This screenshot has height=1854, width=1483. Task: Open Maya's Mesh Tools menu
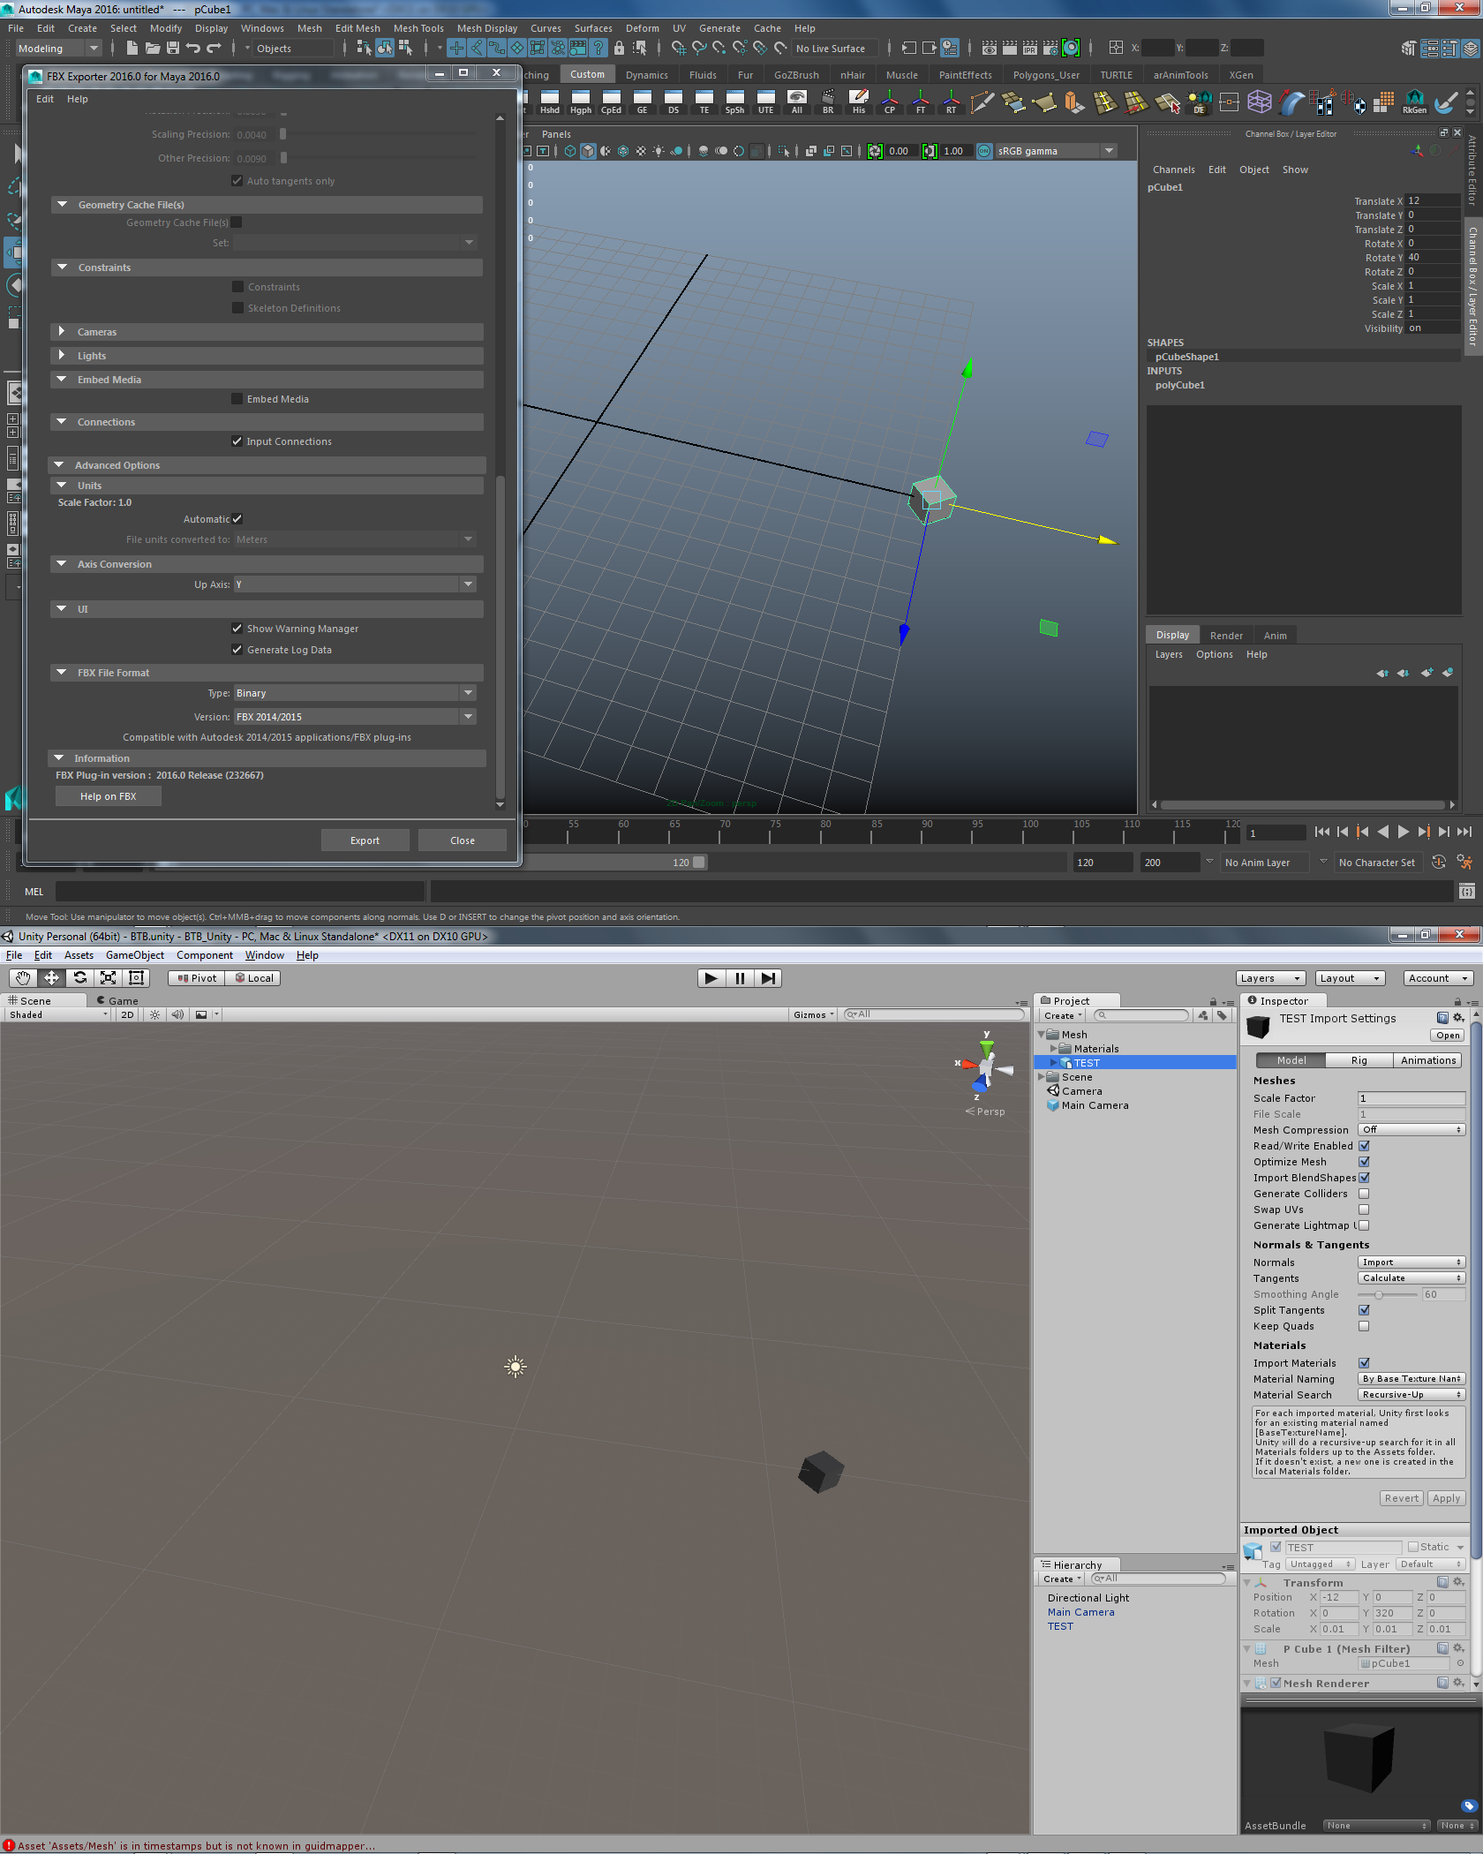[x=418, y=28]
